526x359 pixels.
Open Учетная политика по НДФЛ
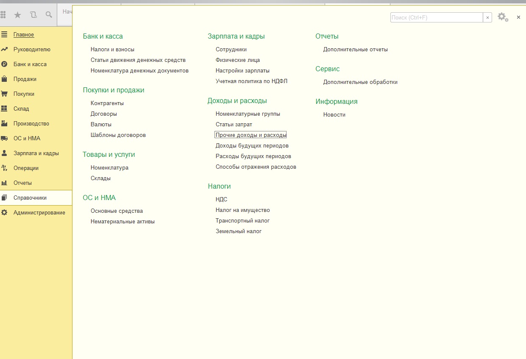tap(251, 81)
